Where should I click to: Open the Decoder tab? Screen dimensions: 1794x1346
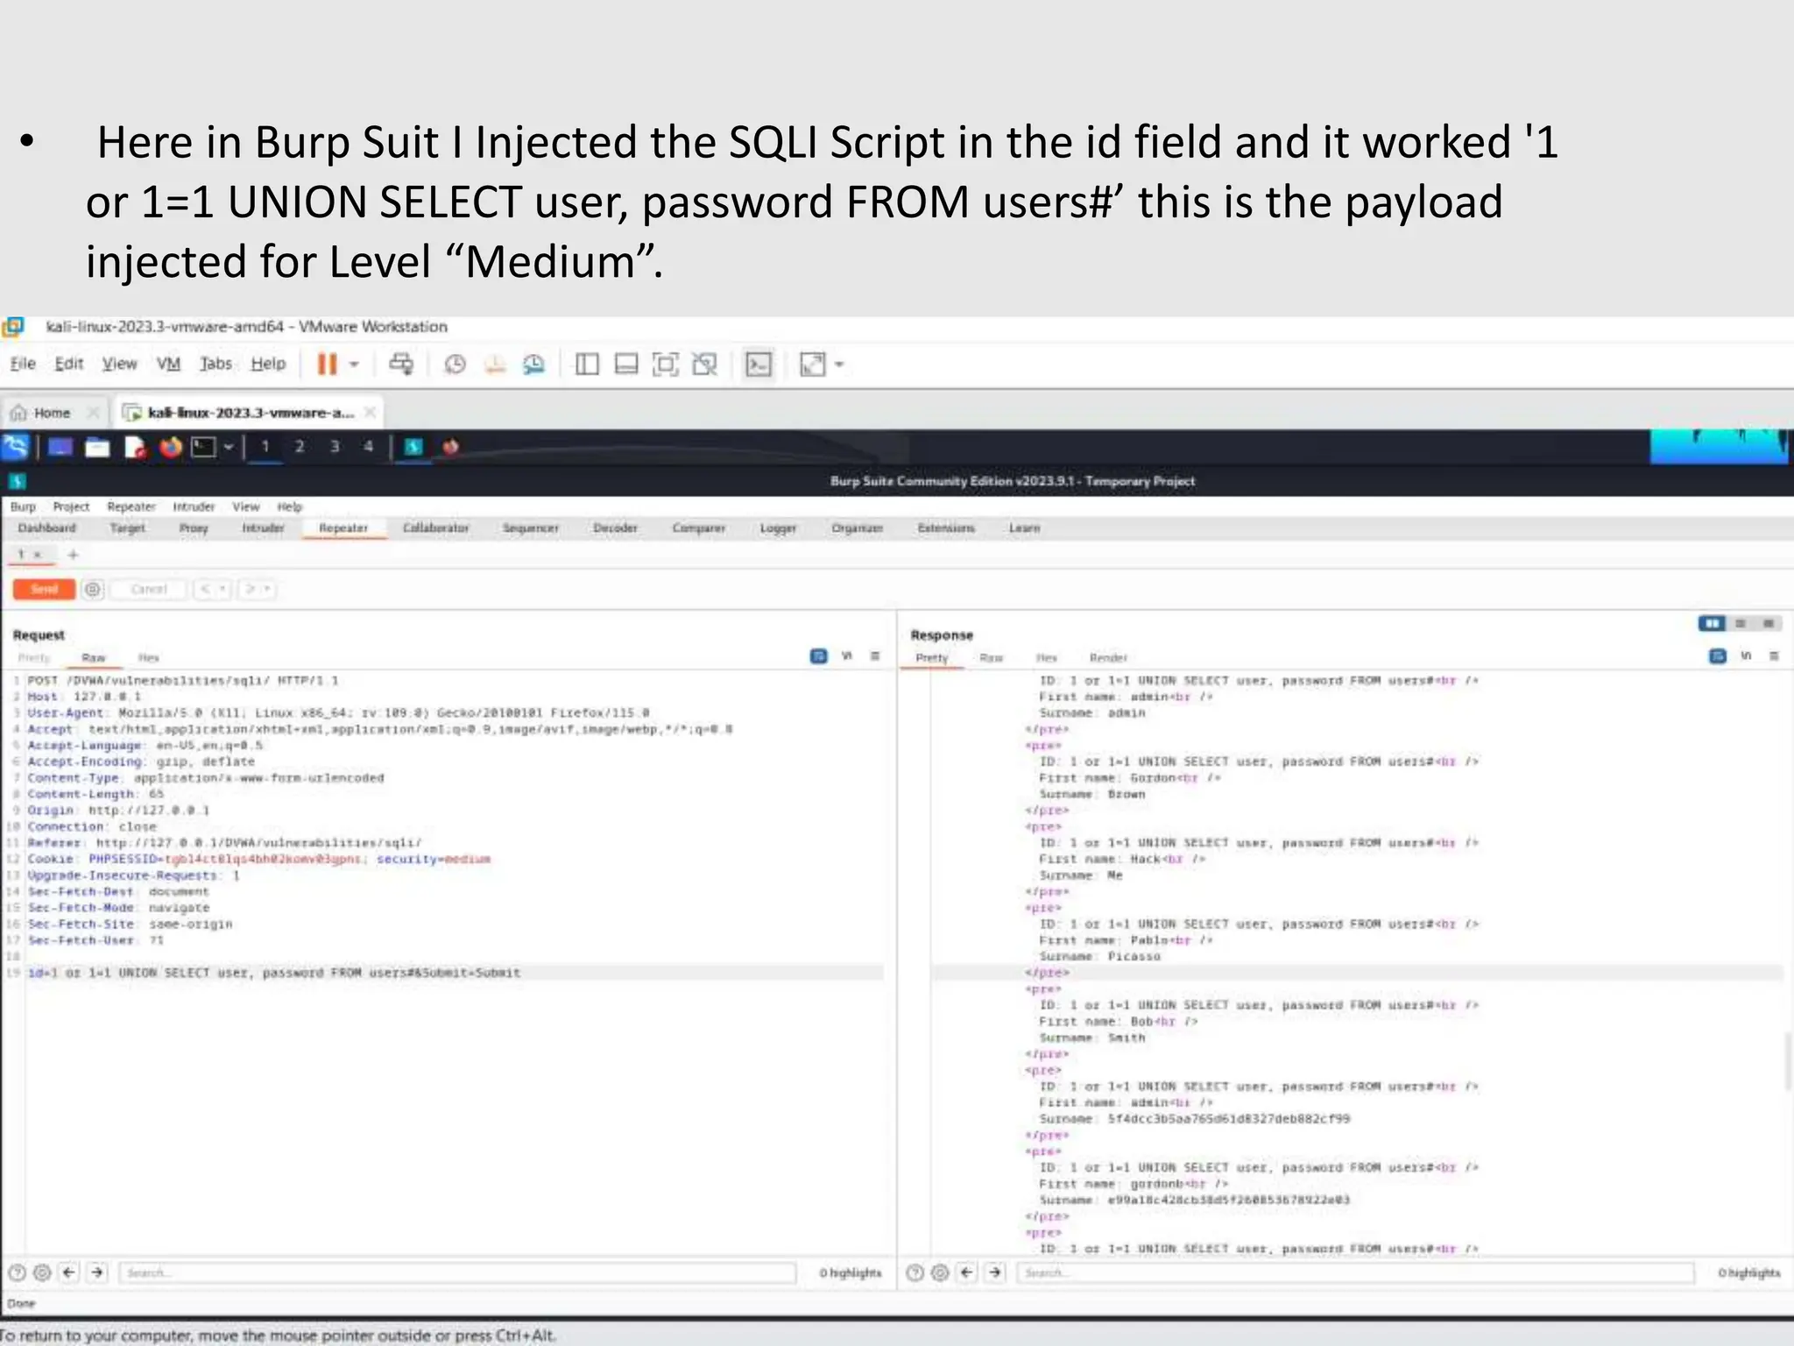tap(615, 528)
